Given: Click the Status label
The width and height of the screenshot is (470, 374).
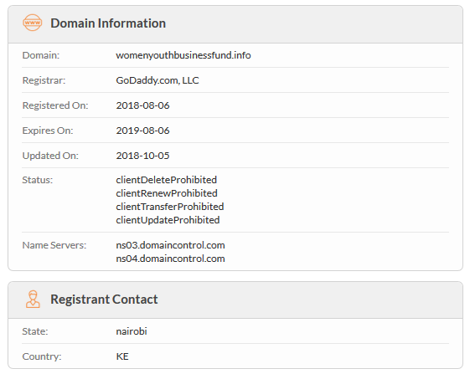Looking at the screenshot, I should (38, 180).
